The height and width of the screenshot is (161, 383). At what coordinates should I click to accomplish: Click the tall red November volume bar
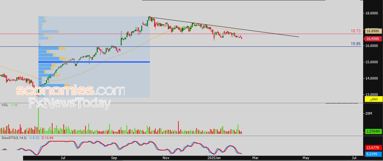click(178, 127)
